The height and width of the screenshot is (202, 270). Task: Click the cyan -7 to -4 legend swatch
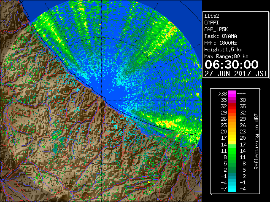click(232, 189)
